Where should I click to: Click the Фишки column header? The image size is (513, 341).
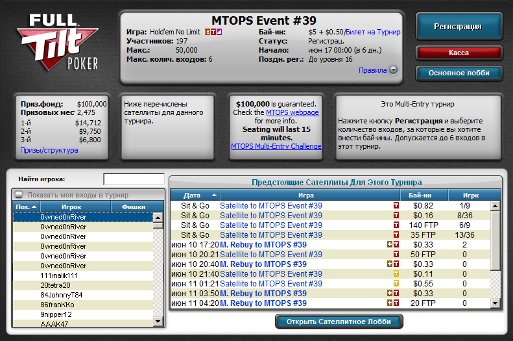click(x=137, y=207)
